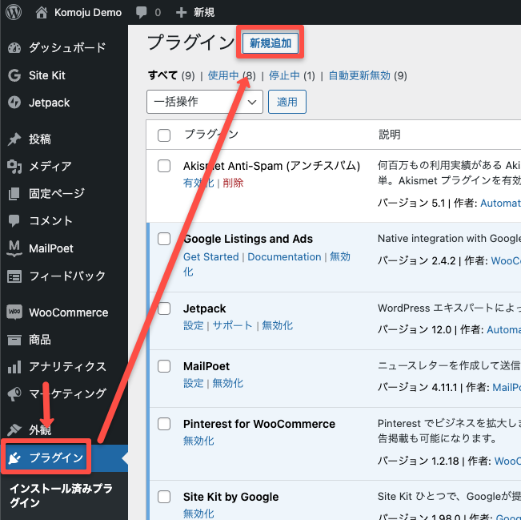Click the WooCommerce woo icon
Image resolution: width=521 pixels, height=520 pixels.
14,312
